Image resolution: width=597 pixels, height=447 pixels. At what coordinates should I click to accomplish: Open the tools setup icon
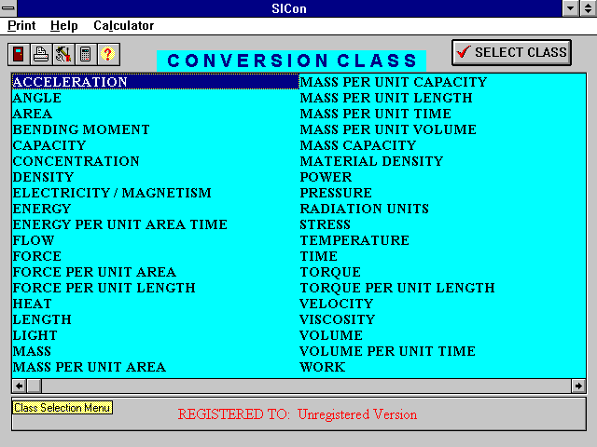63,54
